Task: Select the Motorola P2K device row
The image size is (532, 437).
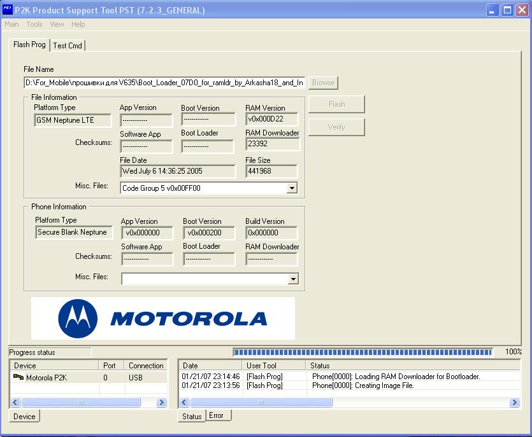Action: [x=89, y=377]
